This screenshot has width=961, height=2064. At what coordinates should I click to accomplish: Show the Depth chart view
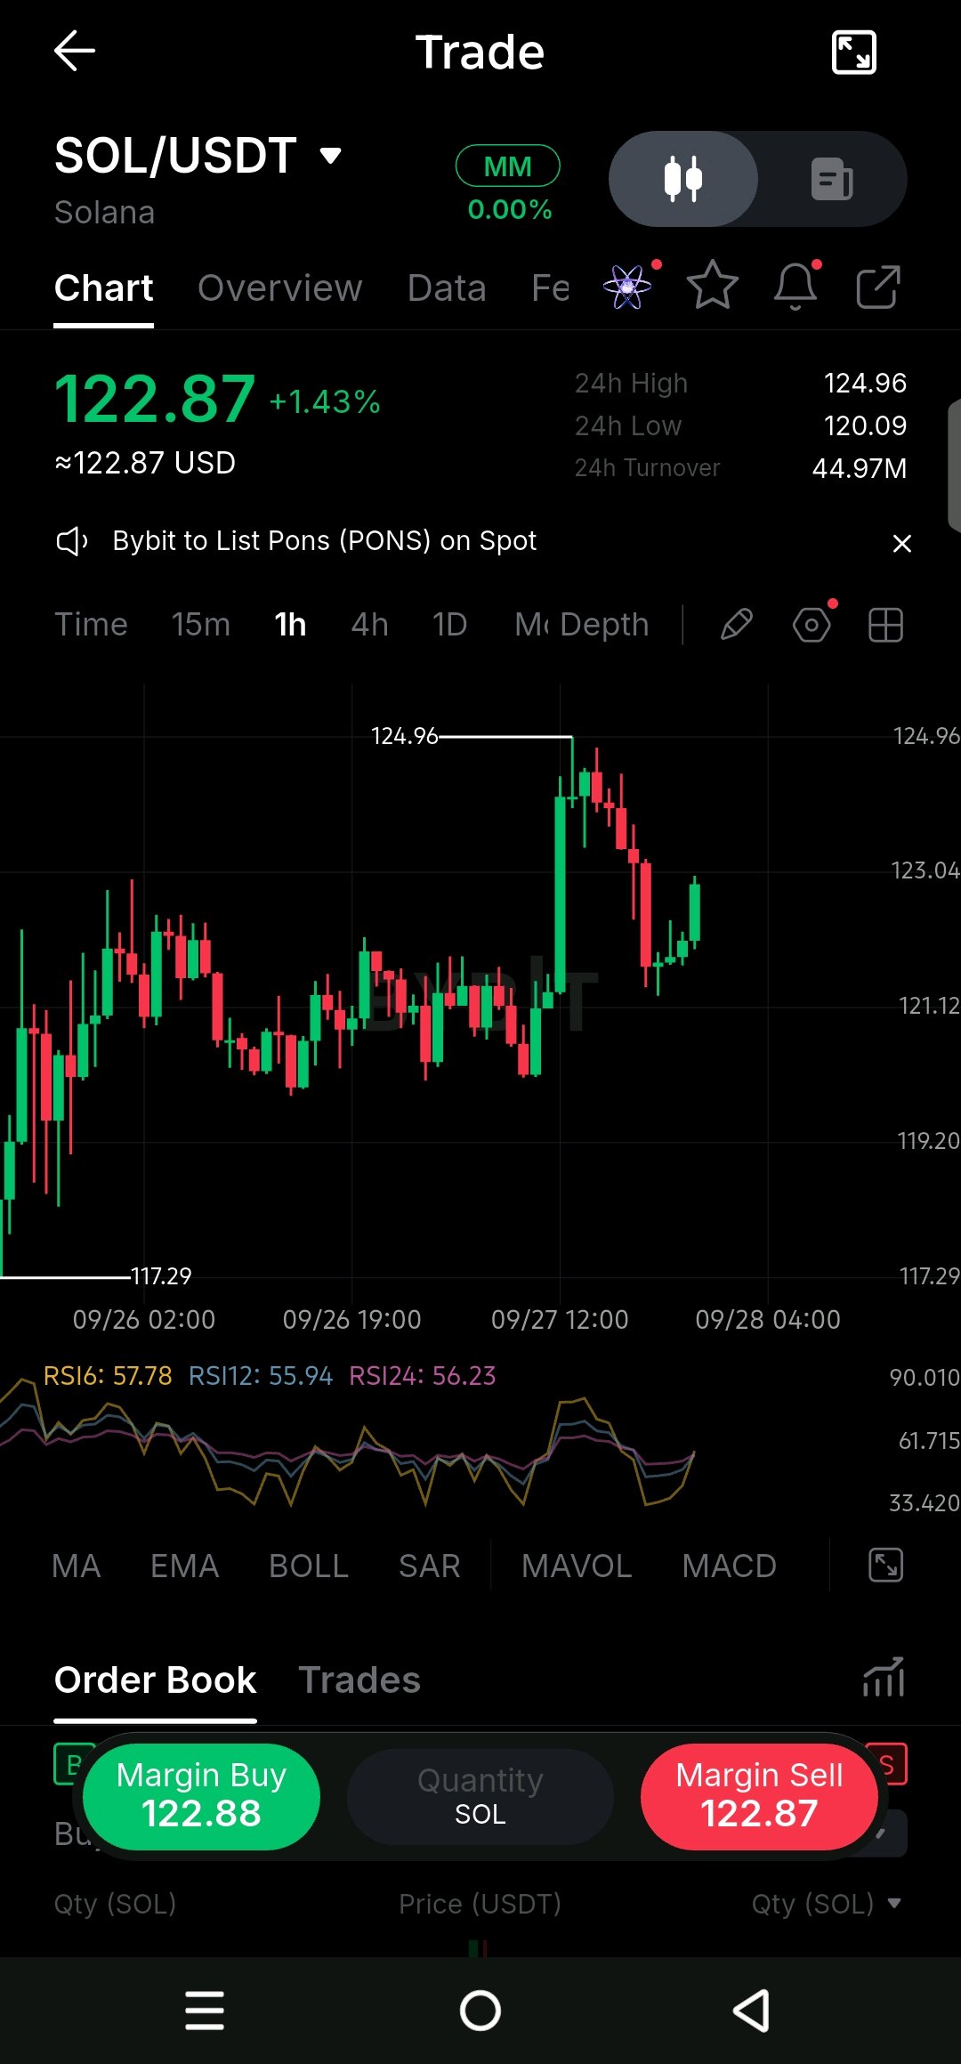pos(604,625)
